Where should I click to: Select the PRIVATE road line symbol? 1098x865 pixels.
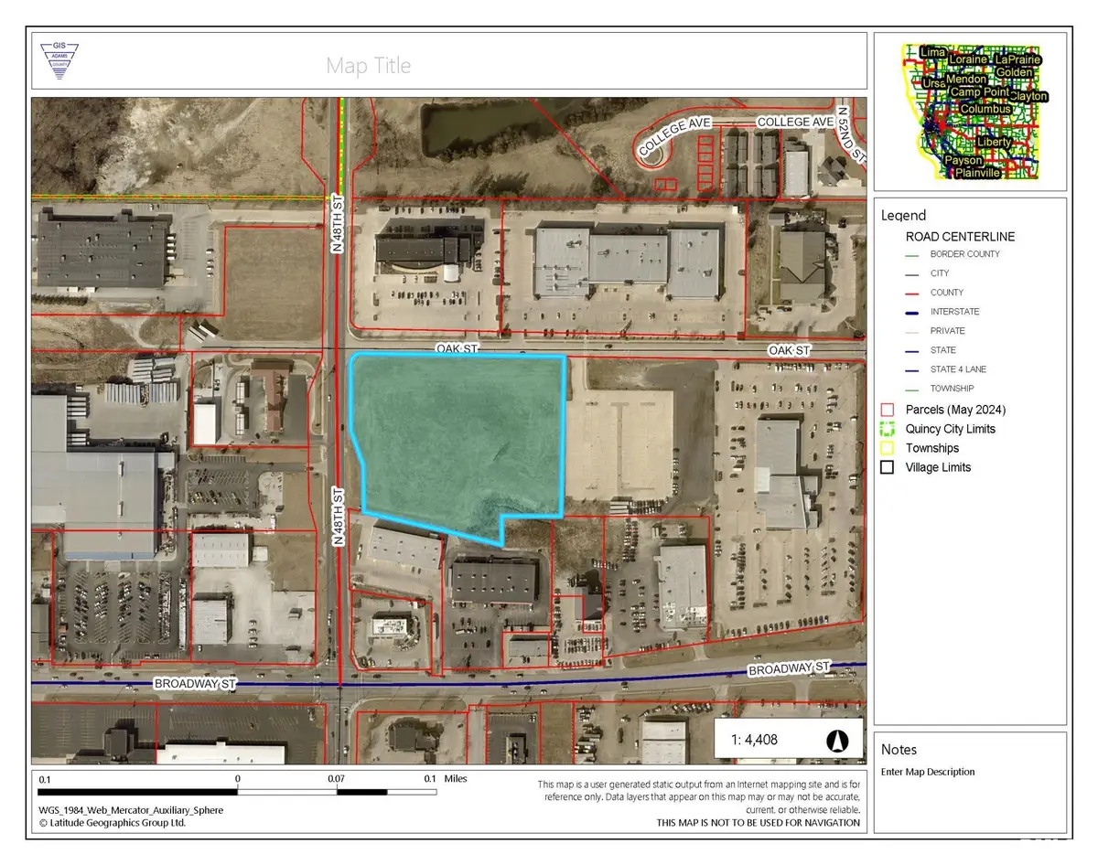[x=910, y=331]
